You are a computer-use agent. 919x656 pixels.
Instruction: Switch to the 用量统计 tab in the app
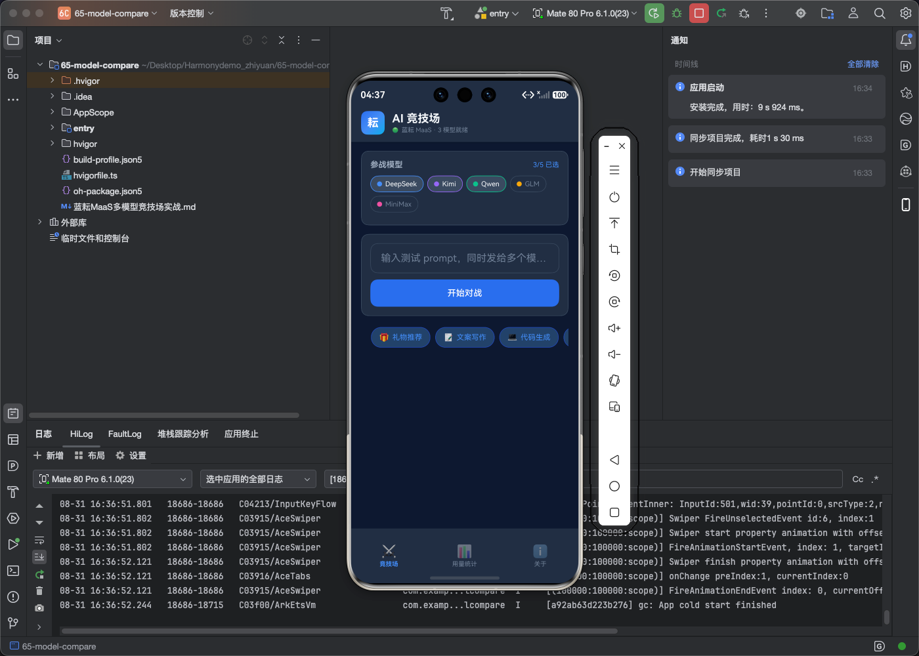tap(464, 555)
